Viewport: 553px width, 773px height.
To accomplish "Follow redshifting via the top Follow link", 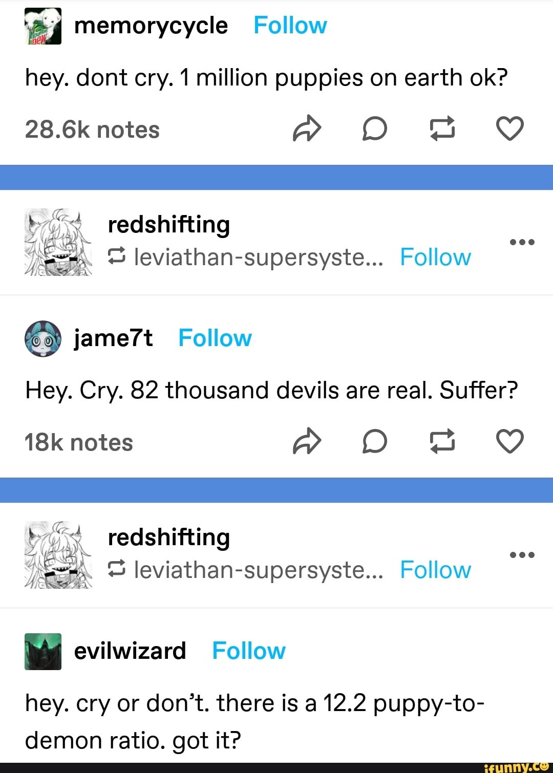I will [x=435, y=257].
